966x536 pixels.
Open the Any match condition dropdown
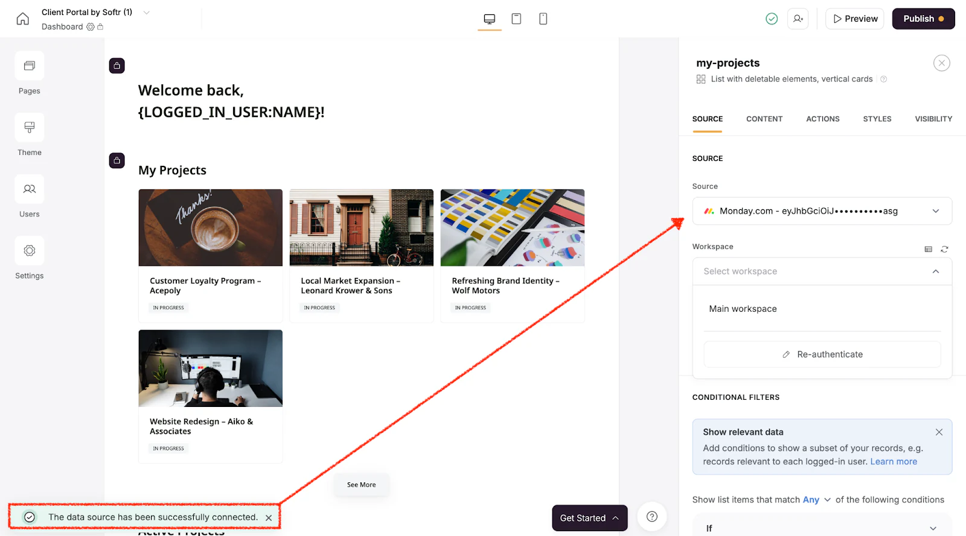pyautogui.click(x=817, y=500)
